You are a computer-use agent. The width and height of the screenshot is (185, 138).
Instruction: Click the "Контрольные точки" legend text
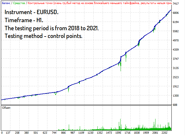coord(40,3)
